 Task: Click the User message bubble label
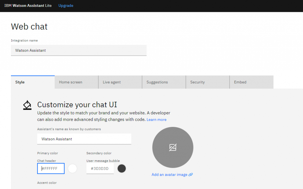click(x=103, y=161)
